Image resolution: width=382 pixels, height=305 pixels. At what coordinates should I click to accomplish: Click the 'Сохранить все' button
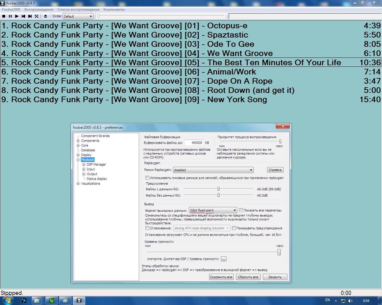pos(221,277)
